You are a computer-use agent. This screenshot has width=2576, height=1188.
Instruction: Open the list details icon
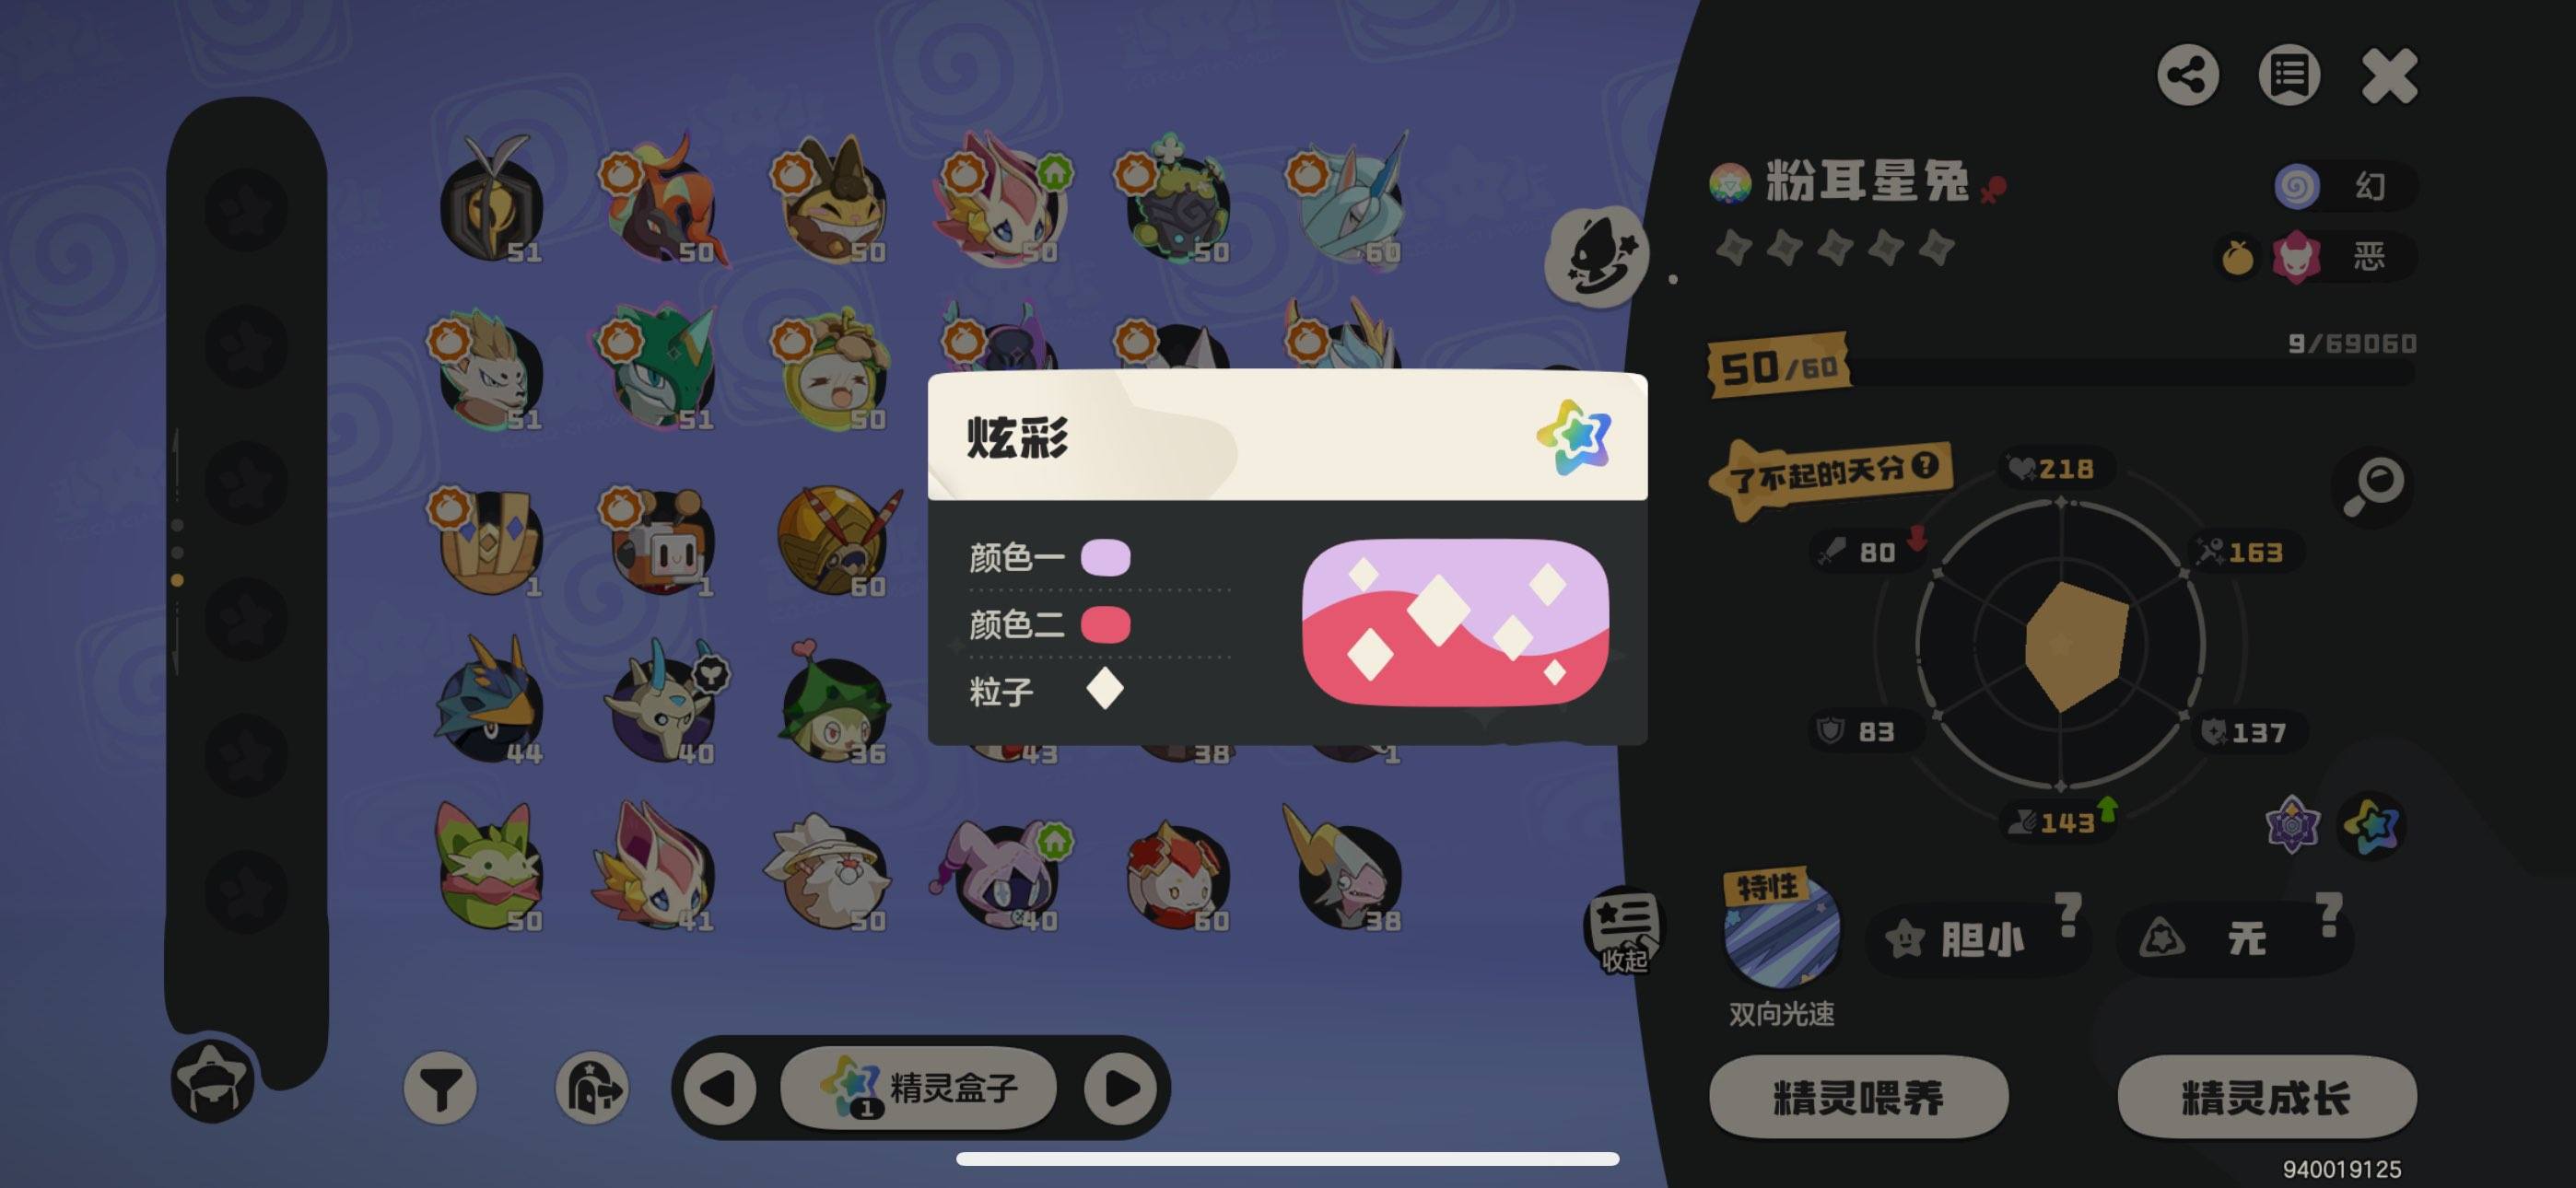pyautogui.click(x=2289, y=75)
